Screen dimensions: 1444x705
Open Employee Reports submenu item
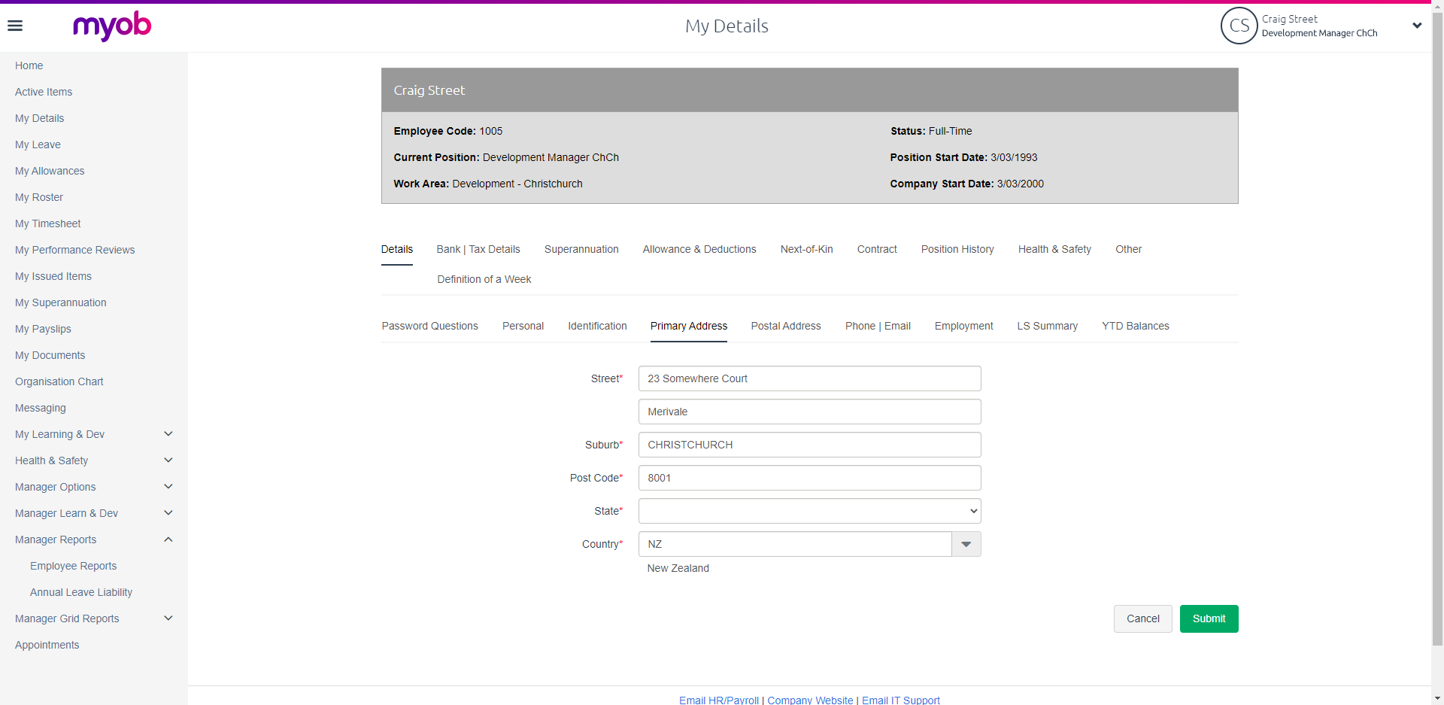point(73,566)
